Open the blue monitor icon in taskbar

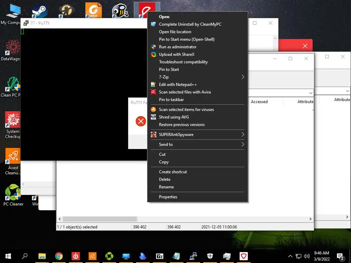126,256
